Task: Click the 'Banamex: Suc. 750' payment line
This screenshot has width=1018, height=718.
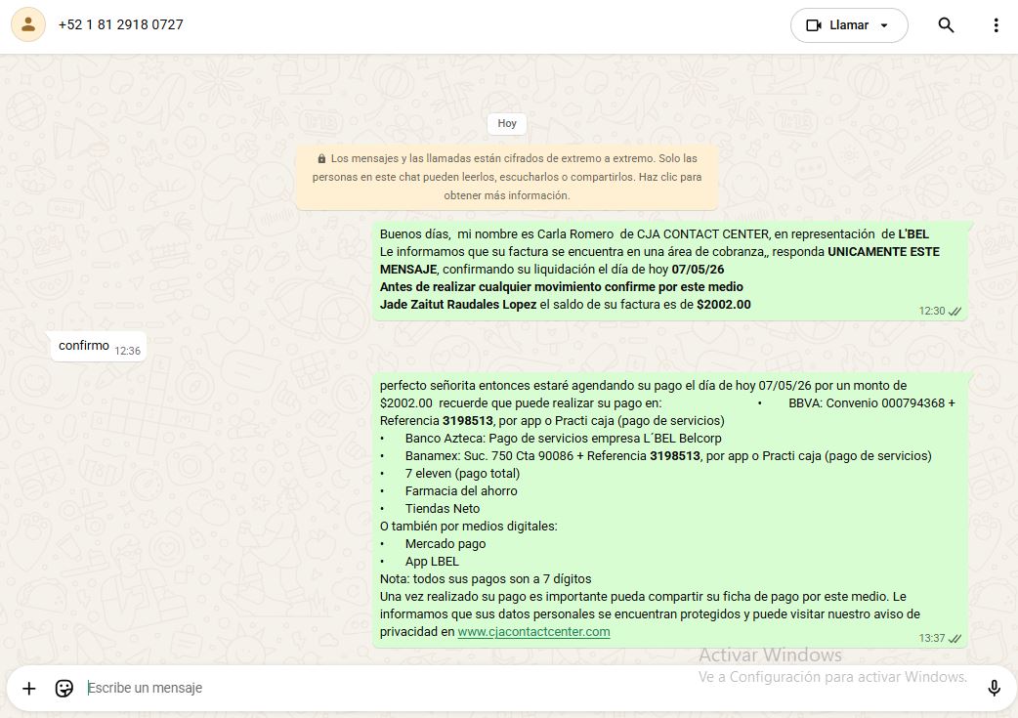Action: click(x=668, y=456)
